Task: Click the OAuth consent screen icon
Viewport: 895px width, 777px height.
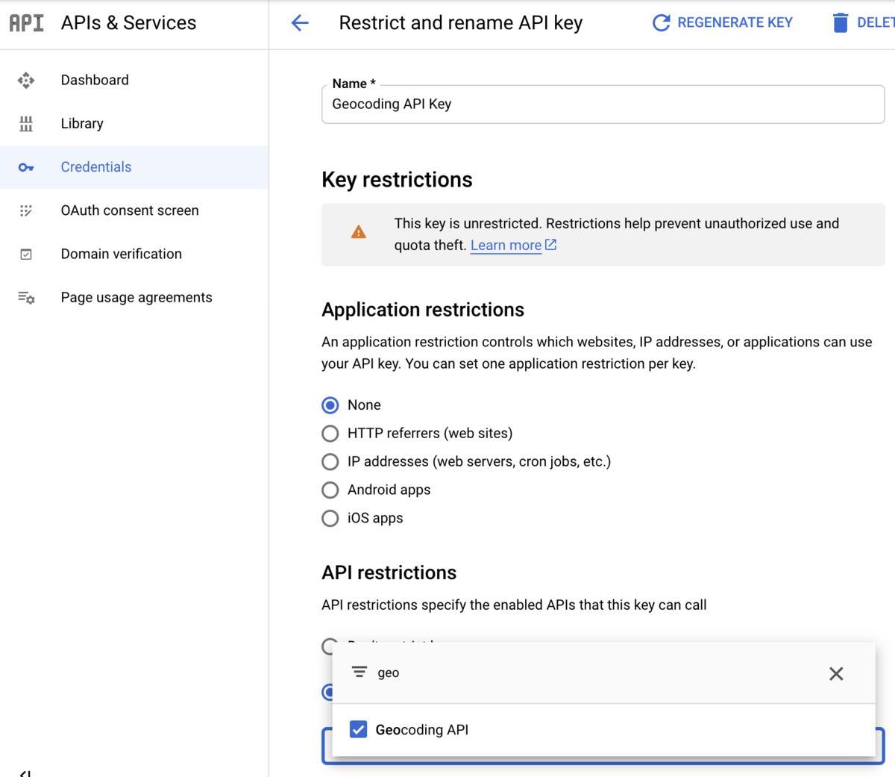Action: pyautogui.click(x=26, y=210)
